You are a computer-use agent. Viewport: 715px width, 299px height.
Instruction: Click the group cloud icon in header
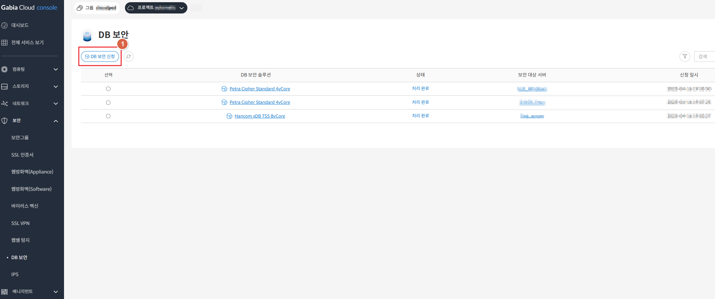click(80, 8)
